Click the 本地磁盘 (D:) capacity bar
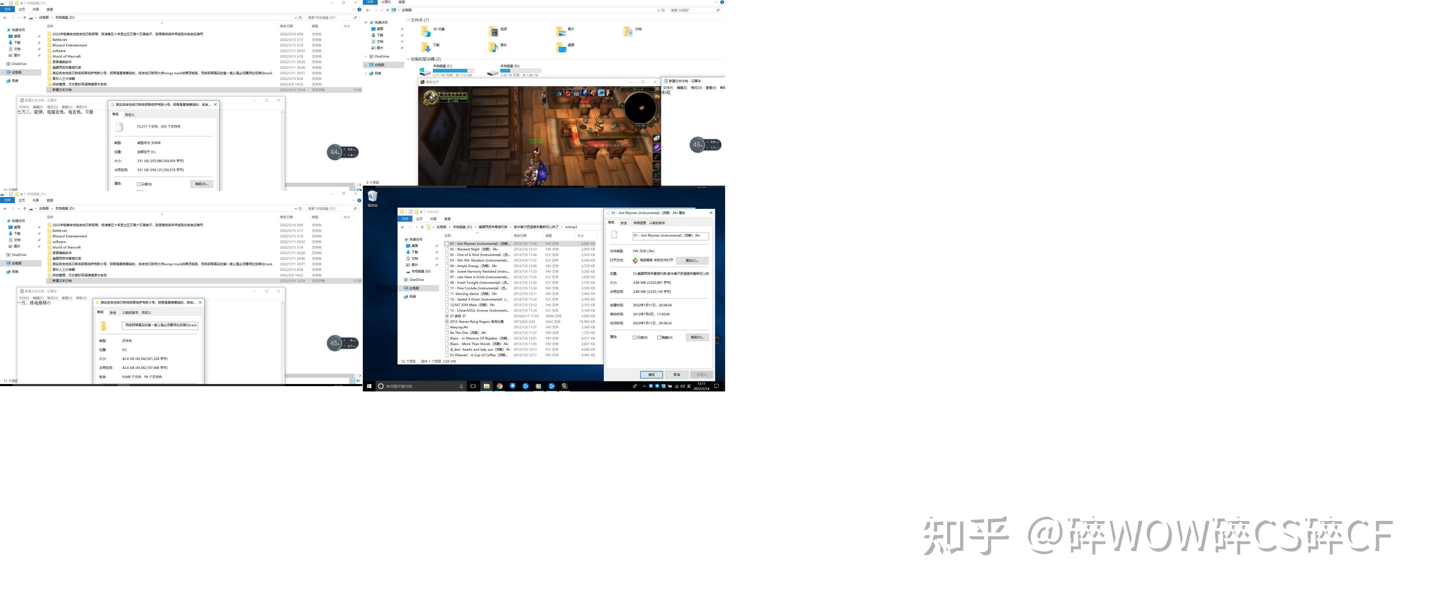The width and height of the screenshot is (1429, 593). coord(520,71)
